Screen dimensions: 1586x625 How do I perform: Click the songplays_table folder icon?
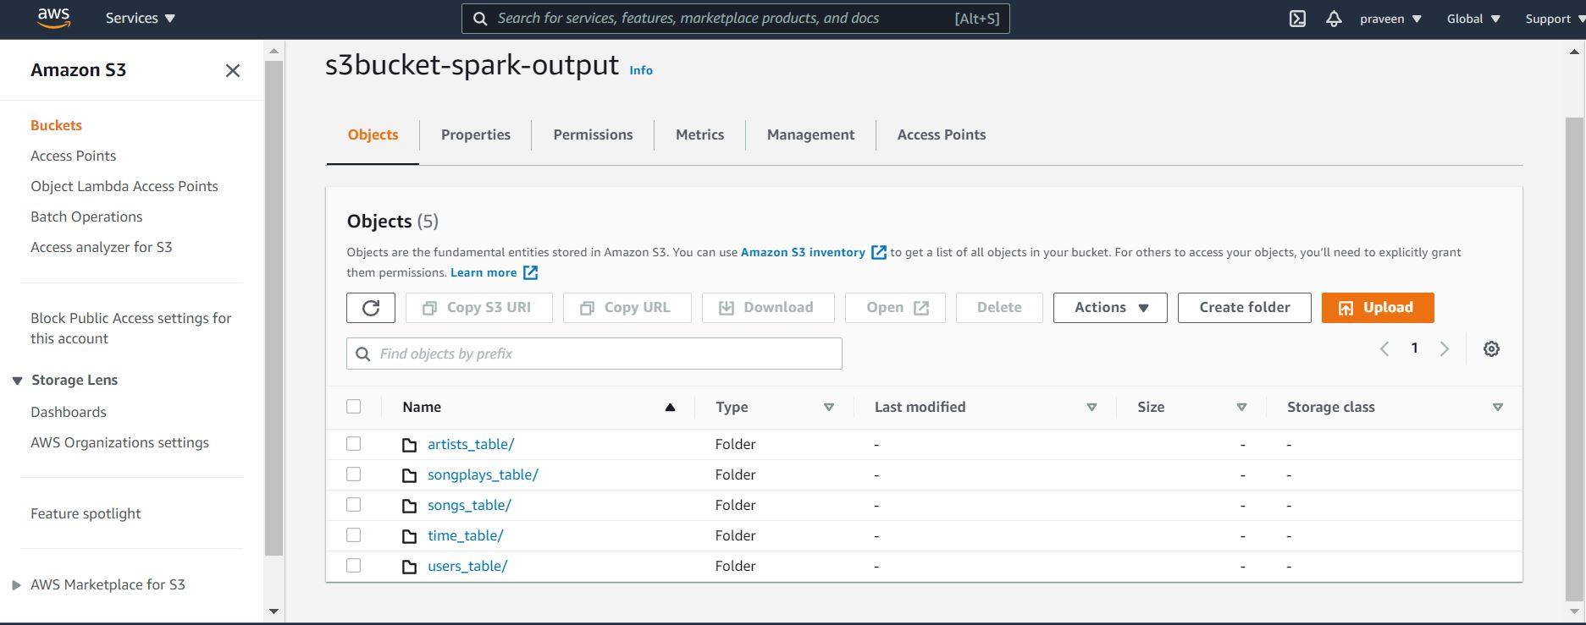[409, 475]
